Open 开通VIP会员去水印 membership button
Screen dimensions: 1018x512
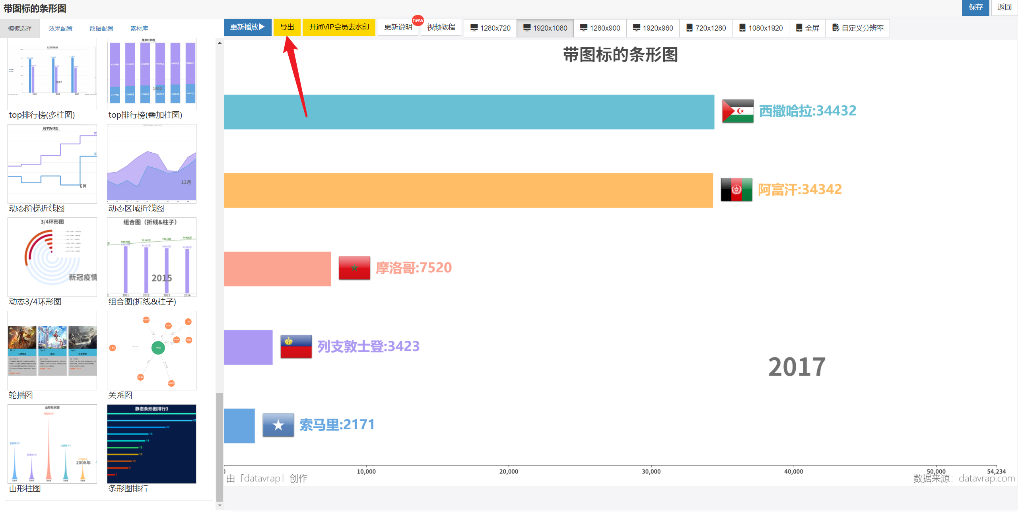339,27
